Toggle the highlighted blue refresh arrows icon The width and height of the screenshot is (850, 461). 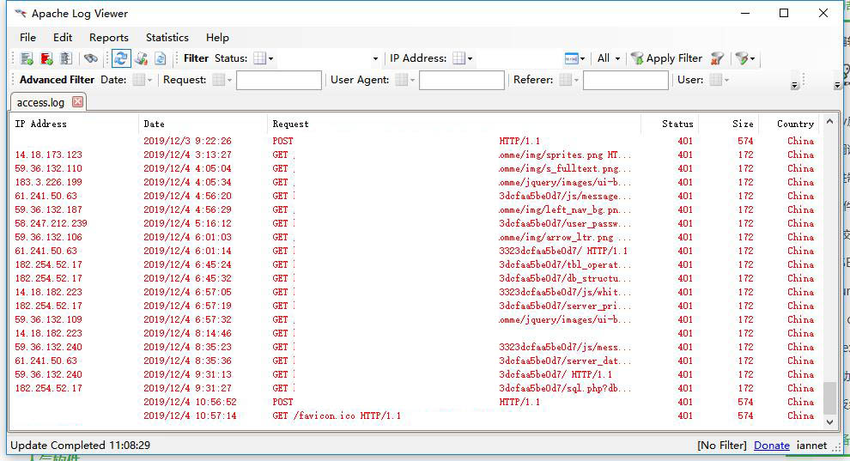point(121,58)
